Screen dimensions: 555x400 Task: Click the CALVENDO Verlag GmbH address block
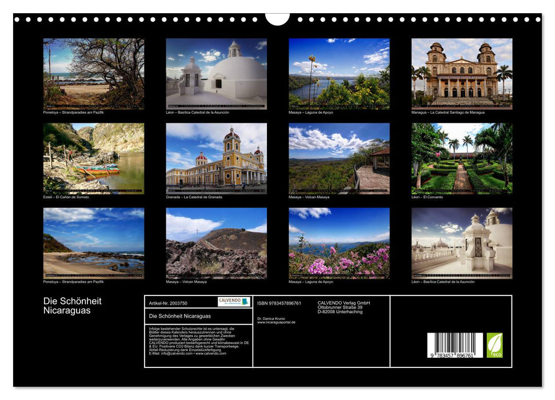[x=343, y=306]
